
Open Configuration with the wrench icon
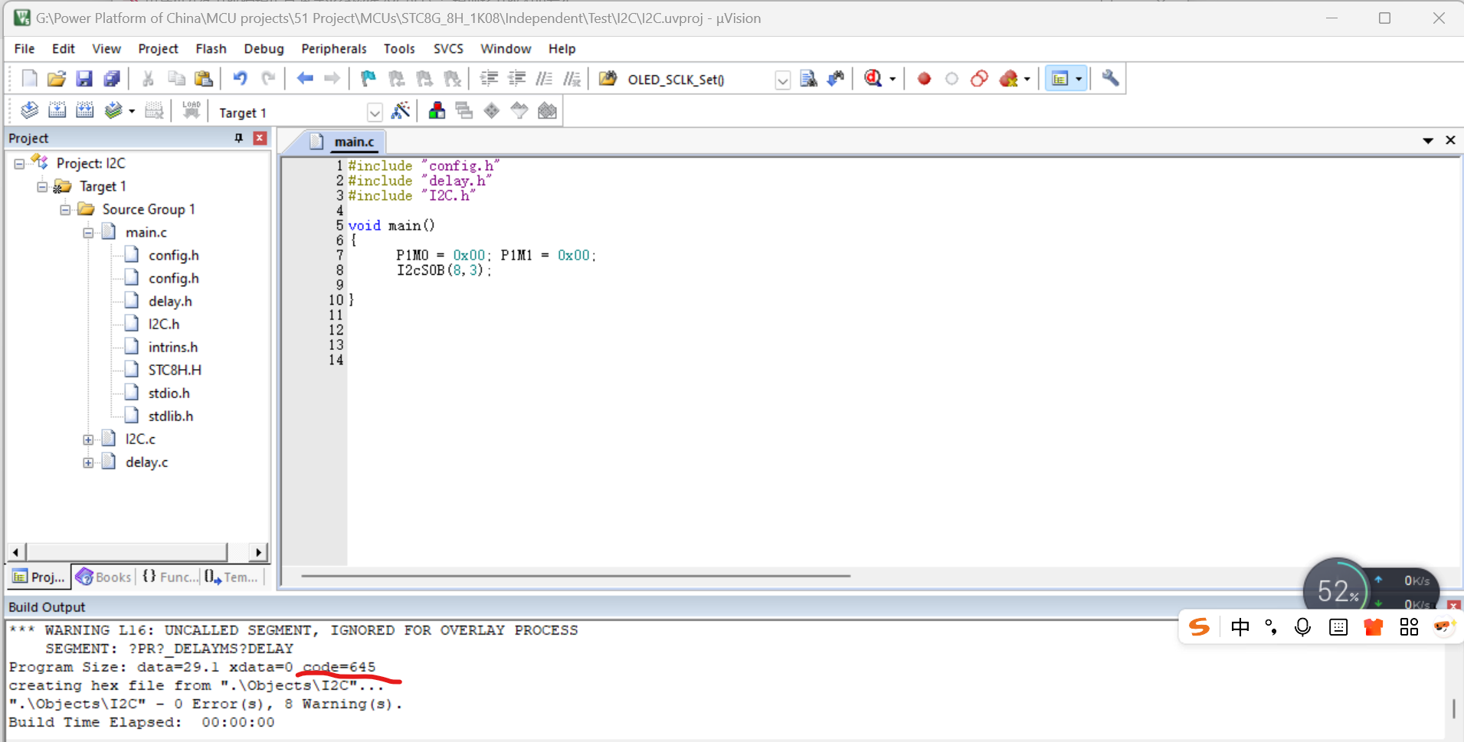[1110, 78]
